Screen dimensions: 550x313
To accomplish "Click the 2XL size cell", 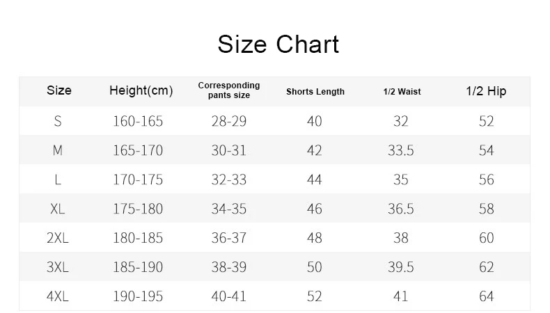I will (58, 238).
